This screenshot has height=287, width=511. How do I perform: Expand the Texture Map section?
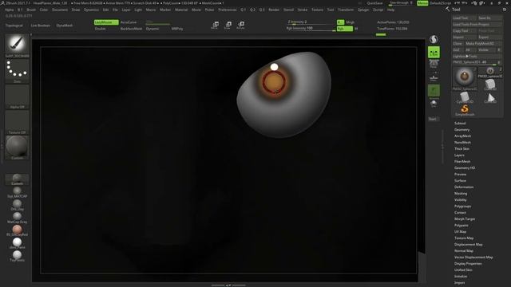coord(464,238)
